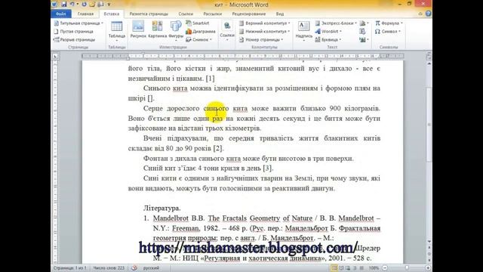Click the zoom out minus button
Image resolution: width=483 pixels, height=272 pixels.
coord(385,268)
